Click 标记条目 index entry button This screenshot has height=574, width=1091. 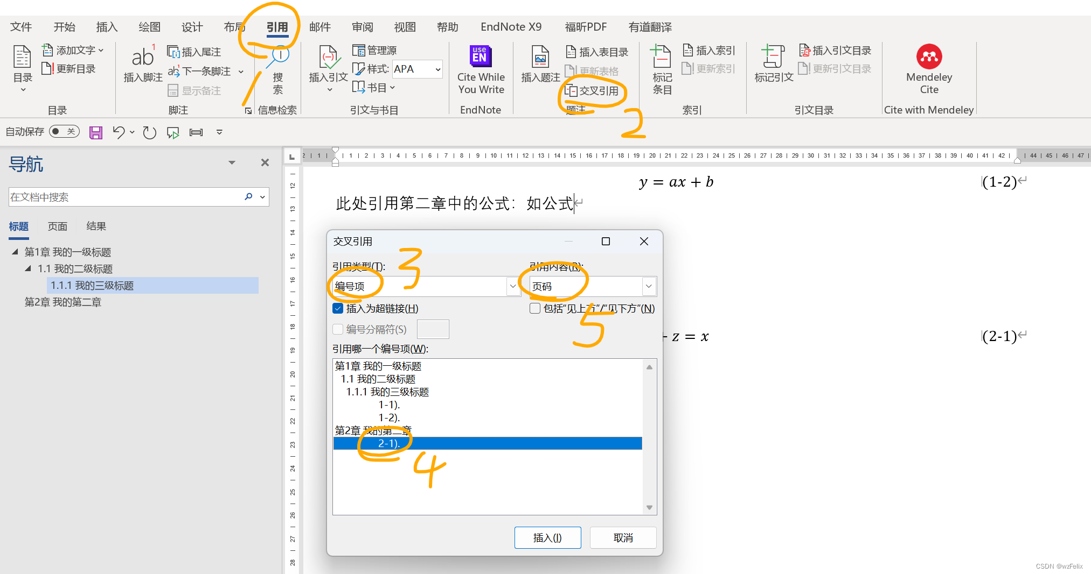(x=662, y=70)
